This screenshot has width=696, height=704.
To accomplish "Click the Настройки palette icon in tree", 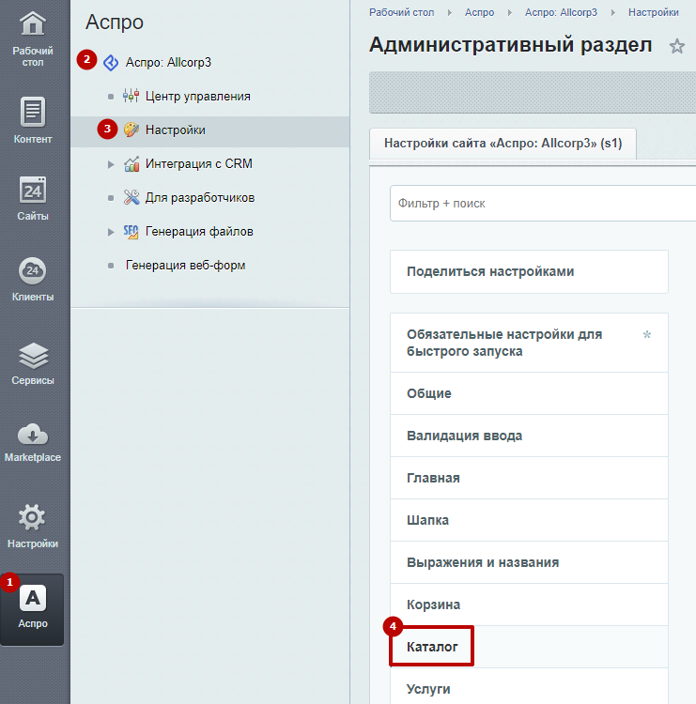I will point(131,130).
